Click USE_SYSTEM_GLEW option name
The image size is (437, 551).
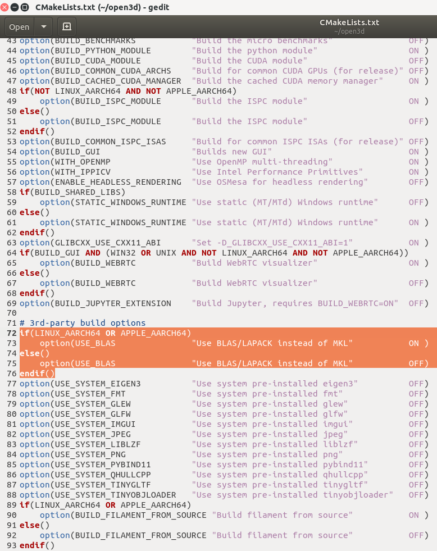point(93,404)
